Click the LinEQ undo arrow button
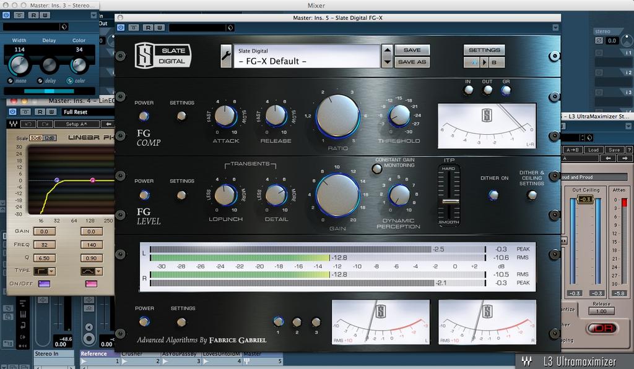634x369 pixels. pos(28,124)
